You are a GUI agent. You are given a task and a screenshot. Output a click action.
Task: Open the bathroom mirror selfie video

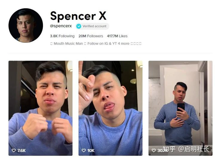click(x=180, y=108)
